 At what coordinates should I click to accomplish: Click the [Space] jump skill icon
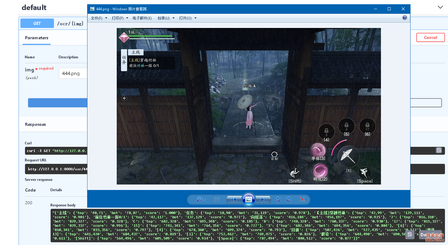tap(364, 173)
